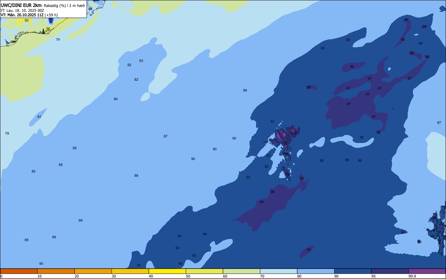Click the legend tick label '20'

[x=77, y=276]
